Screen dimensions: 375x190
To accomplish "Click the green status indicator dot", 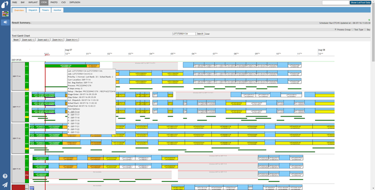I will (x=369, y=20).
